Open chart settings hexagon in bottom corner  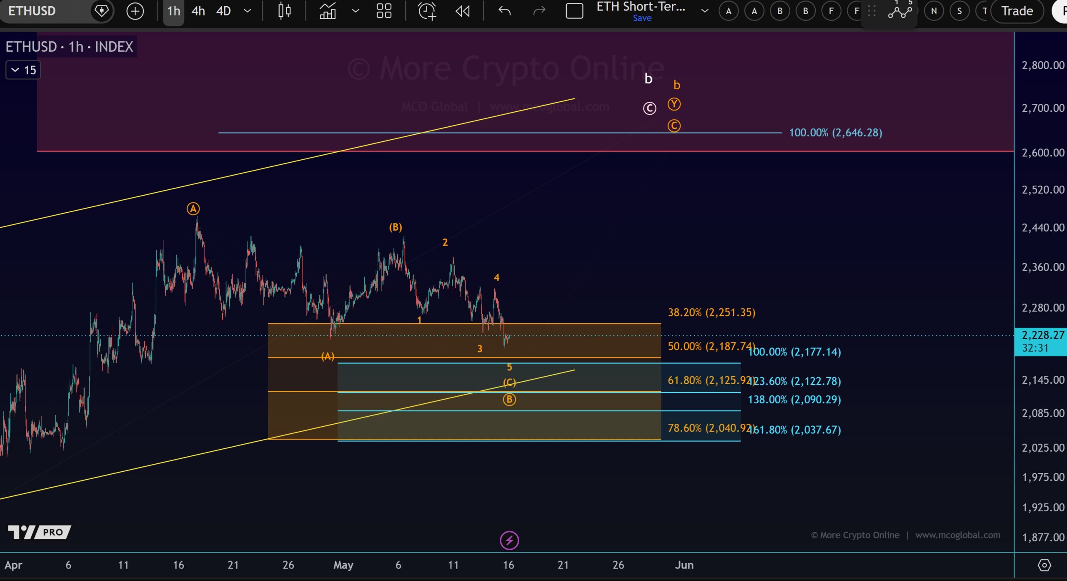1044,565
